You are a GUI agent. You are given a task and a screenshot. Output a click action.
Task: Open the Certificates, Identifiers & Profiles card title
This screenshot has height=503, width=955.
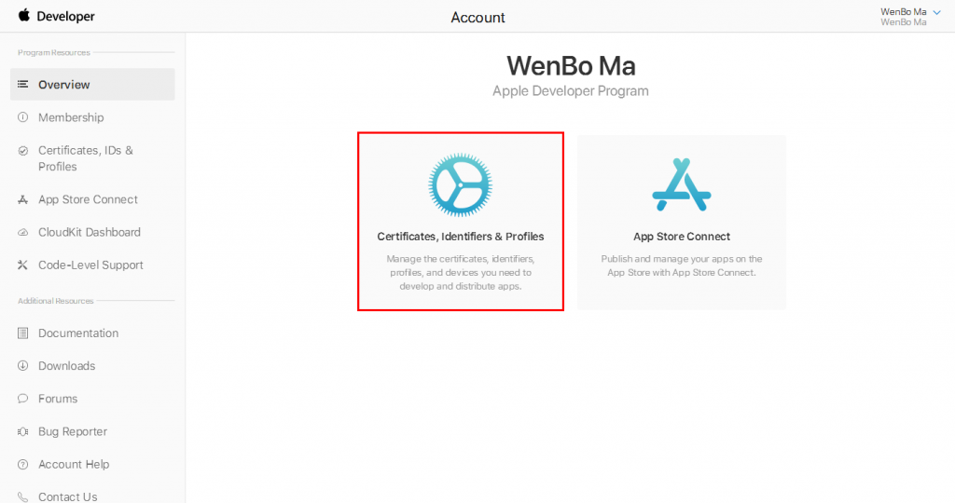[461, 237]
